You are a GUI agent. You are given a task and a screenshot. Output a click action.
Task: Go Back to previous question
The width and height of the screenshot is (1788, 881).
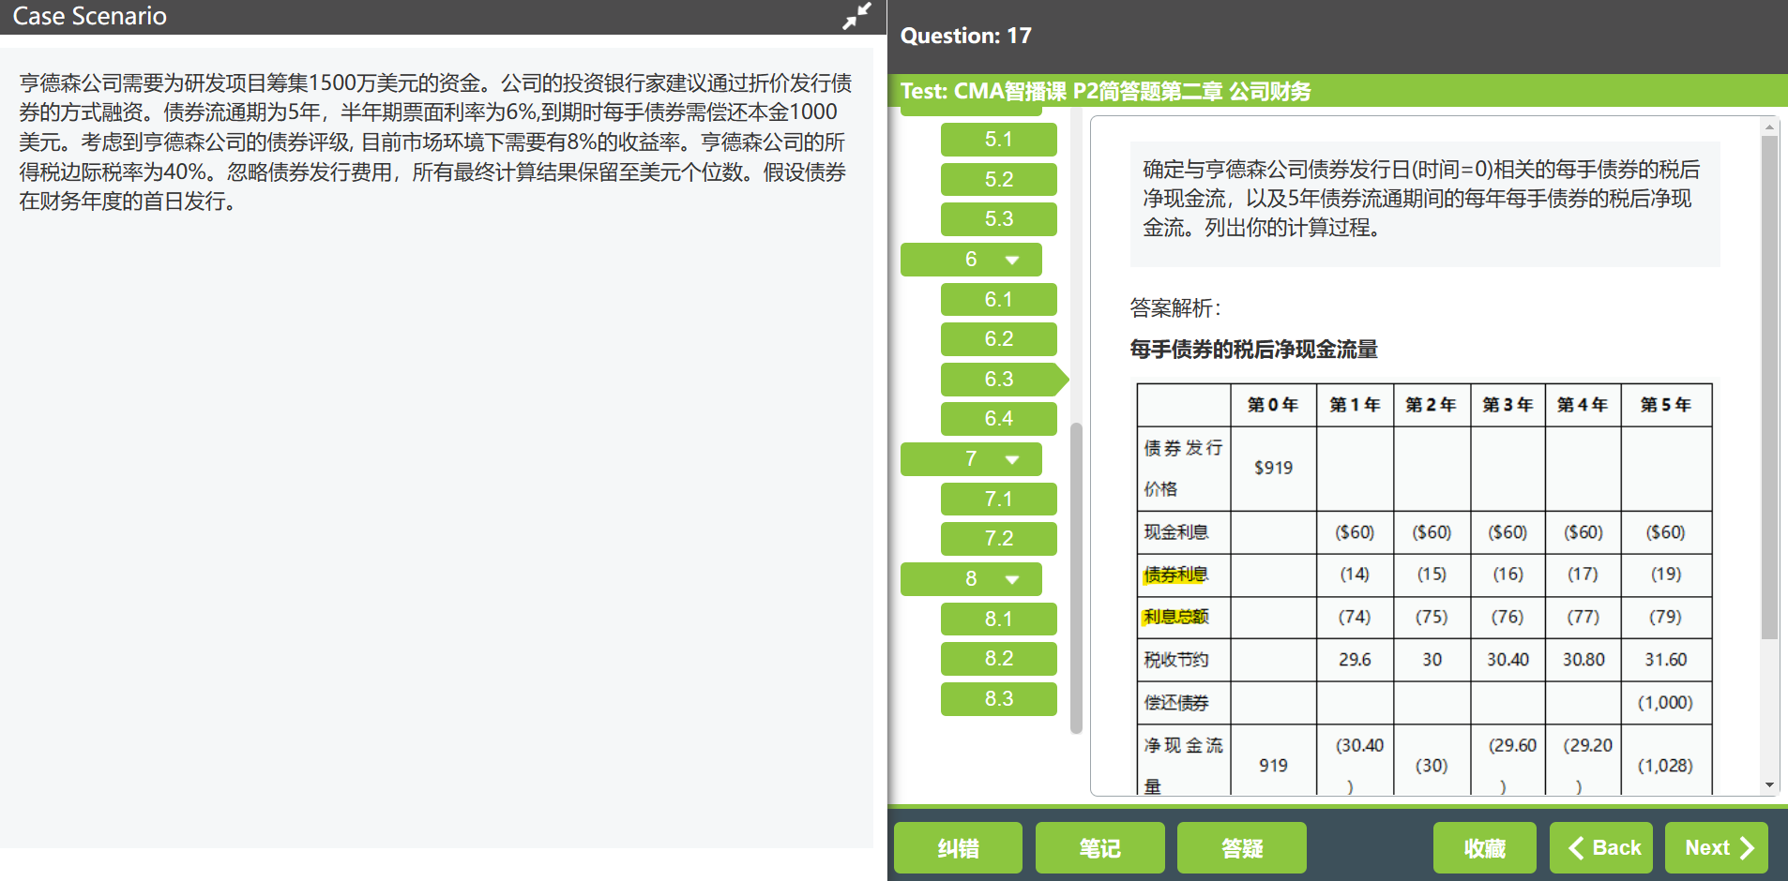pos(1601,848)
